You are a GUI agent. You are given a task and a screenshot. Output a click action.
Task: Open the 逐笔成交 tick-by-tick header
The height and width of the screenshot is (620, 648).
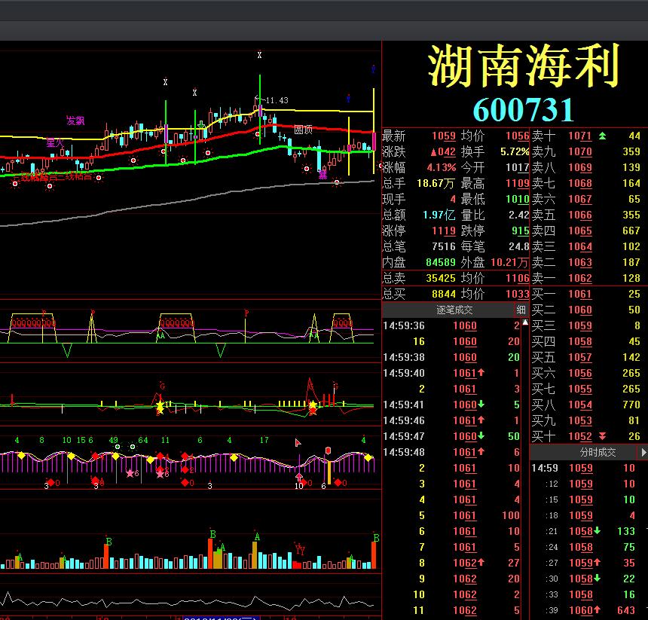pyautogui.click(x=454, y=310)
